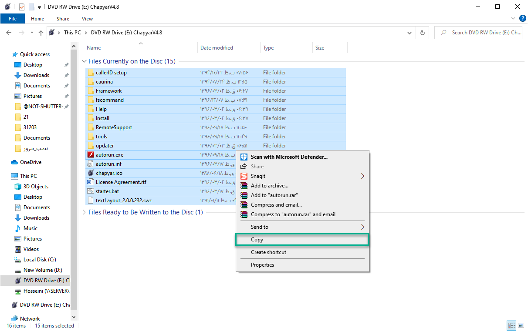Click the search DVD RW Drive box
The width and height of the screenshot is (528, 331).
(x=478, y=33)
